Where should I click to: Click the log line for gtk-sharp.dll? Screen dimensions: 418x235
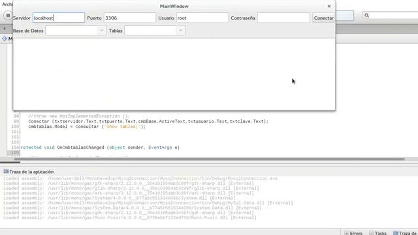point(129,183)
